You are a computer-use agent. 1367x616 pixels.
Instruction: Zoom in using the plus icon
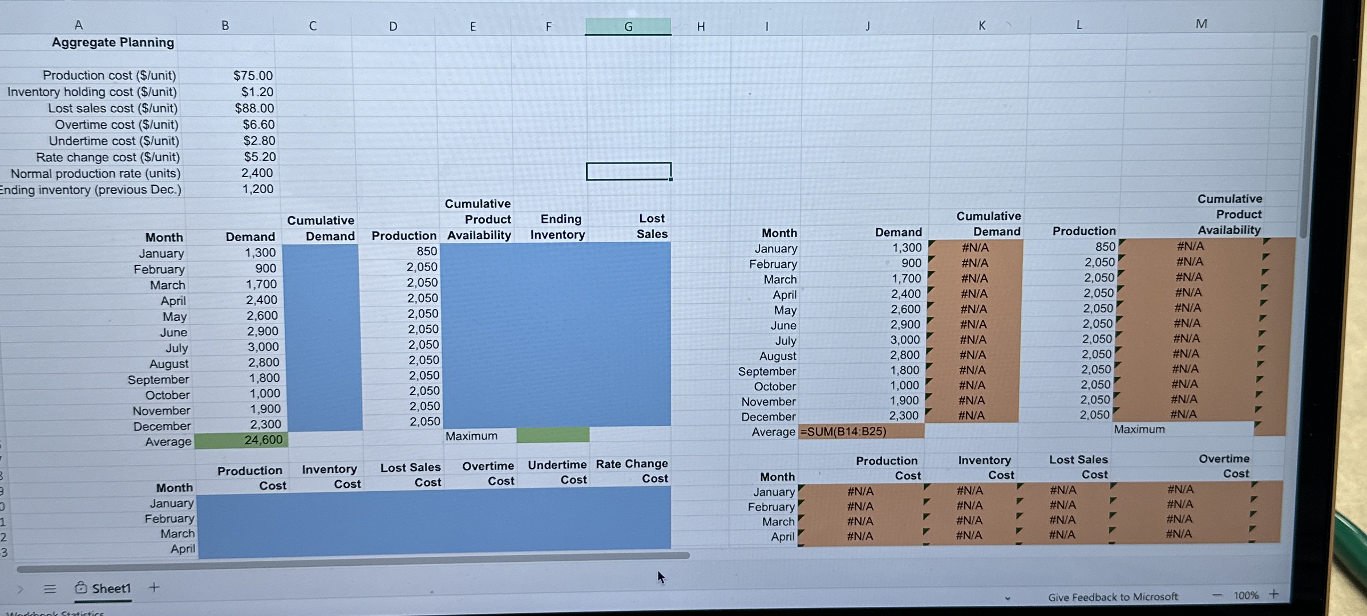tap(1273, 594)
